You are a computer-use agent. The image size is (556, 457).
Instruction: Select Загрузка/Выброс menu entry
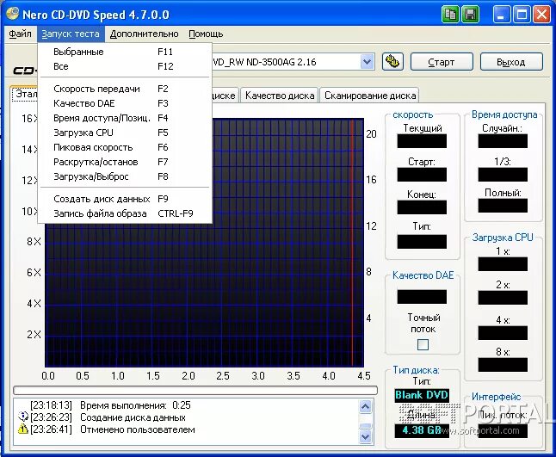(125, 176)
